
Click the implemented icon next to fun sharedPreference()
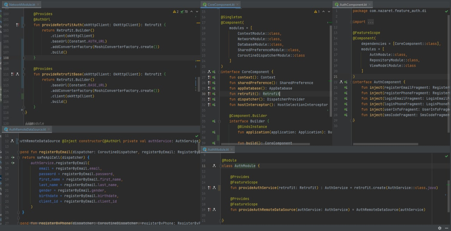click(x=214, y=83)
